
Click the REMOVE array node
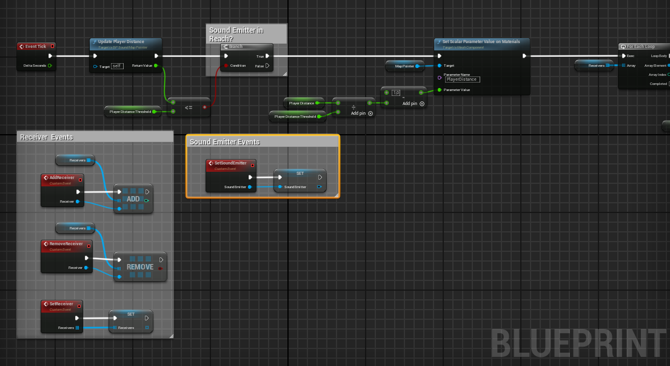139,266
